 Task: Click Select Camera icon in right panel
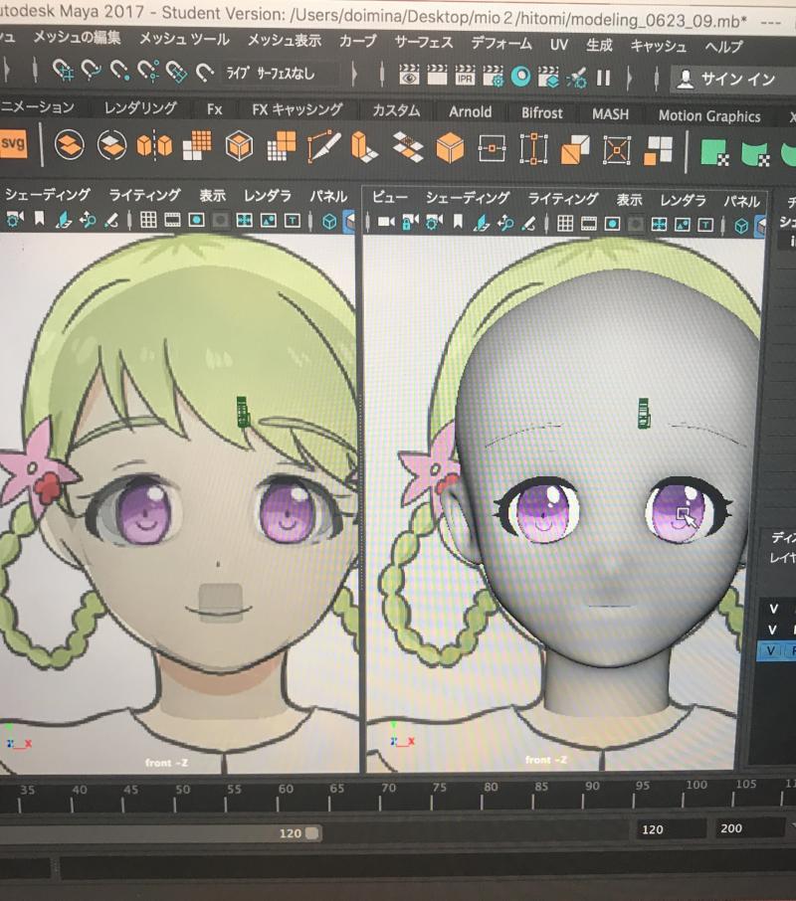click(x=386, y=221)
